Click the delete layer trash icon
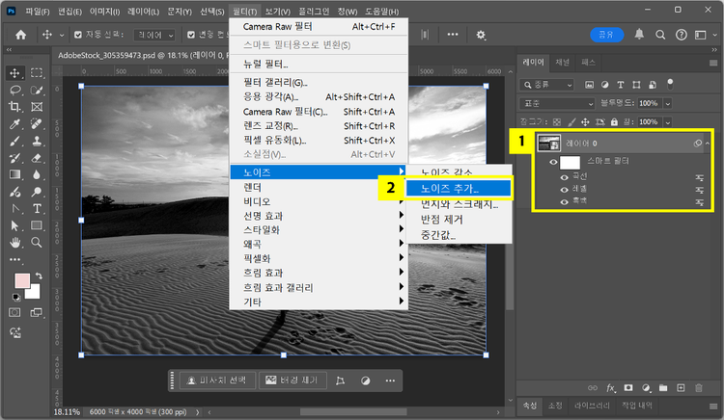The image size is (724, 420). click(x=699, y=388)
